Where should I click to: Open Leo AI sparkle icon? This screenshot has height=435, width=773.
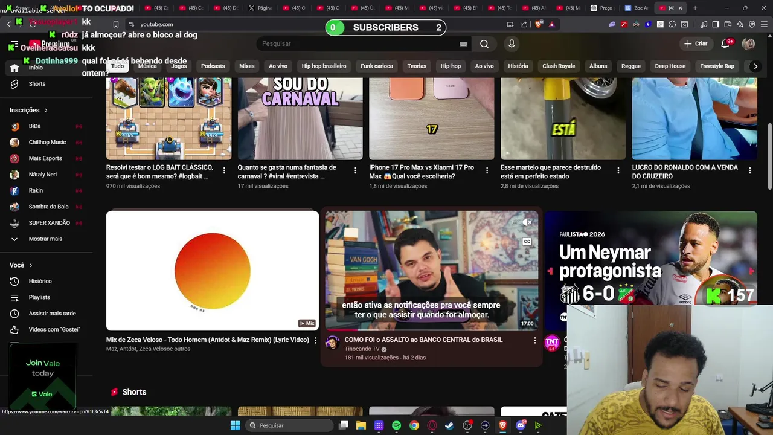click(x=740, y=24)
